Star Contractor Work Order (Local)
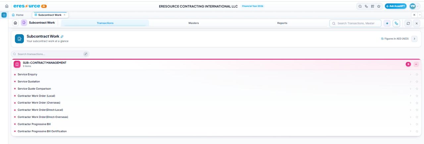Viewport: 424px width, 144px height. click(417, 96)
